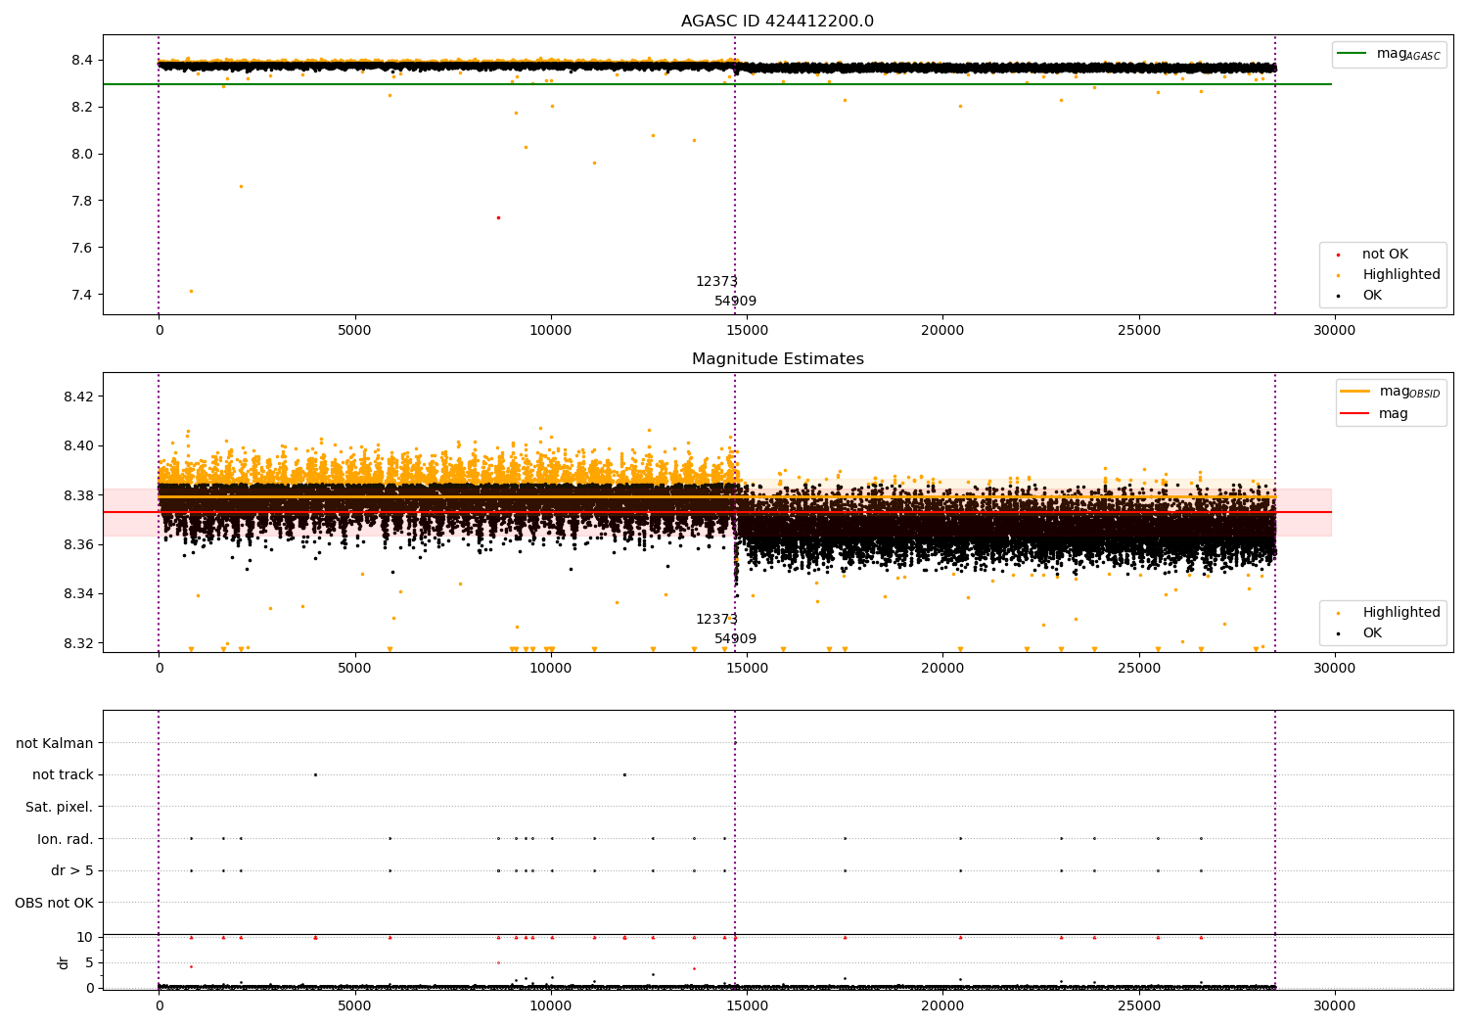The image size is (1468, 1028).
Task: Click the 'OK' legend entry in the top plot
Action: tap(1372, 296)
